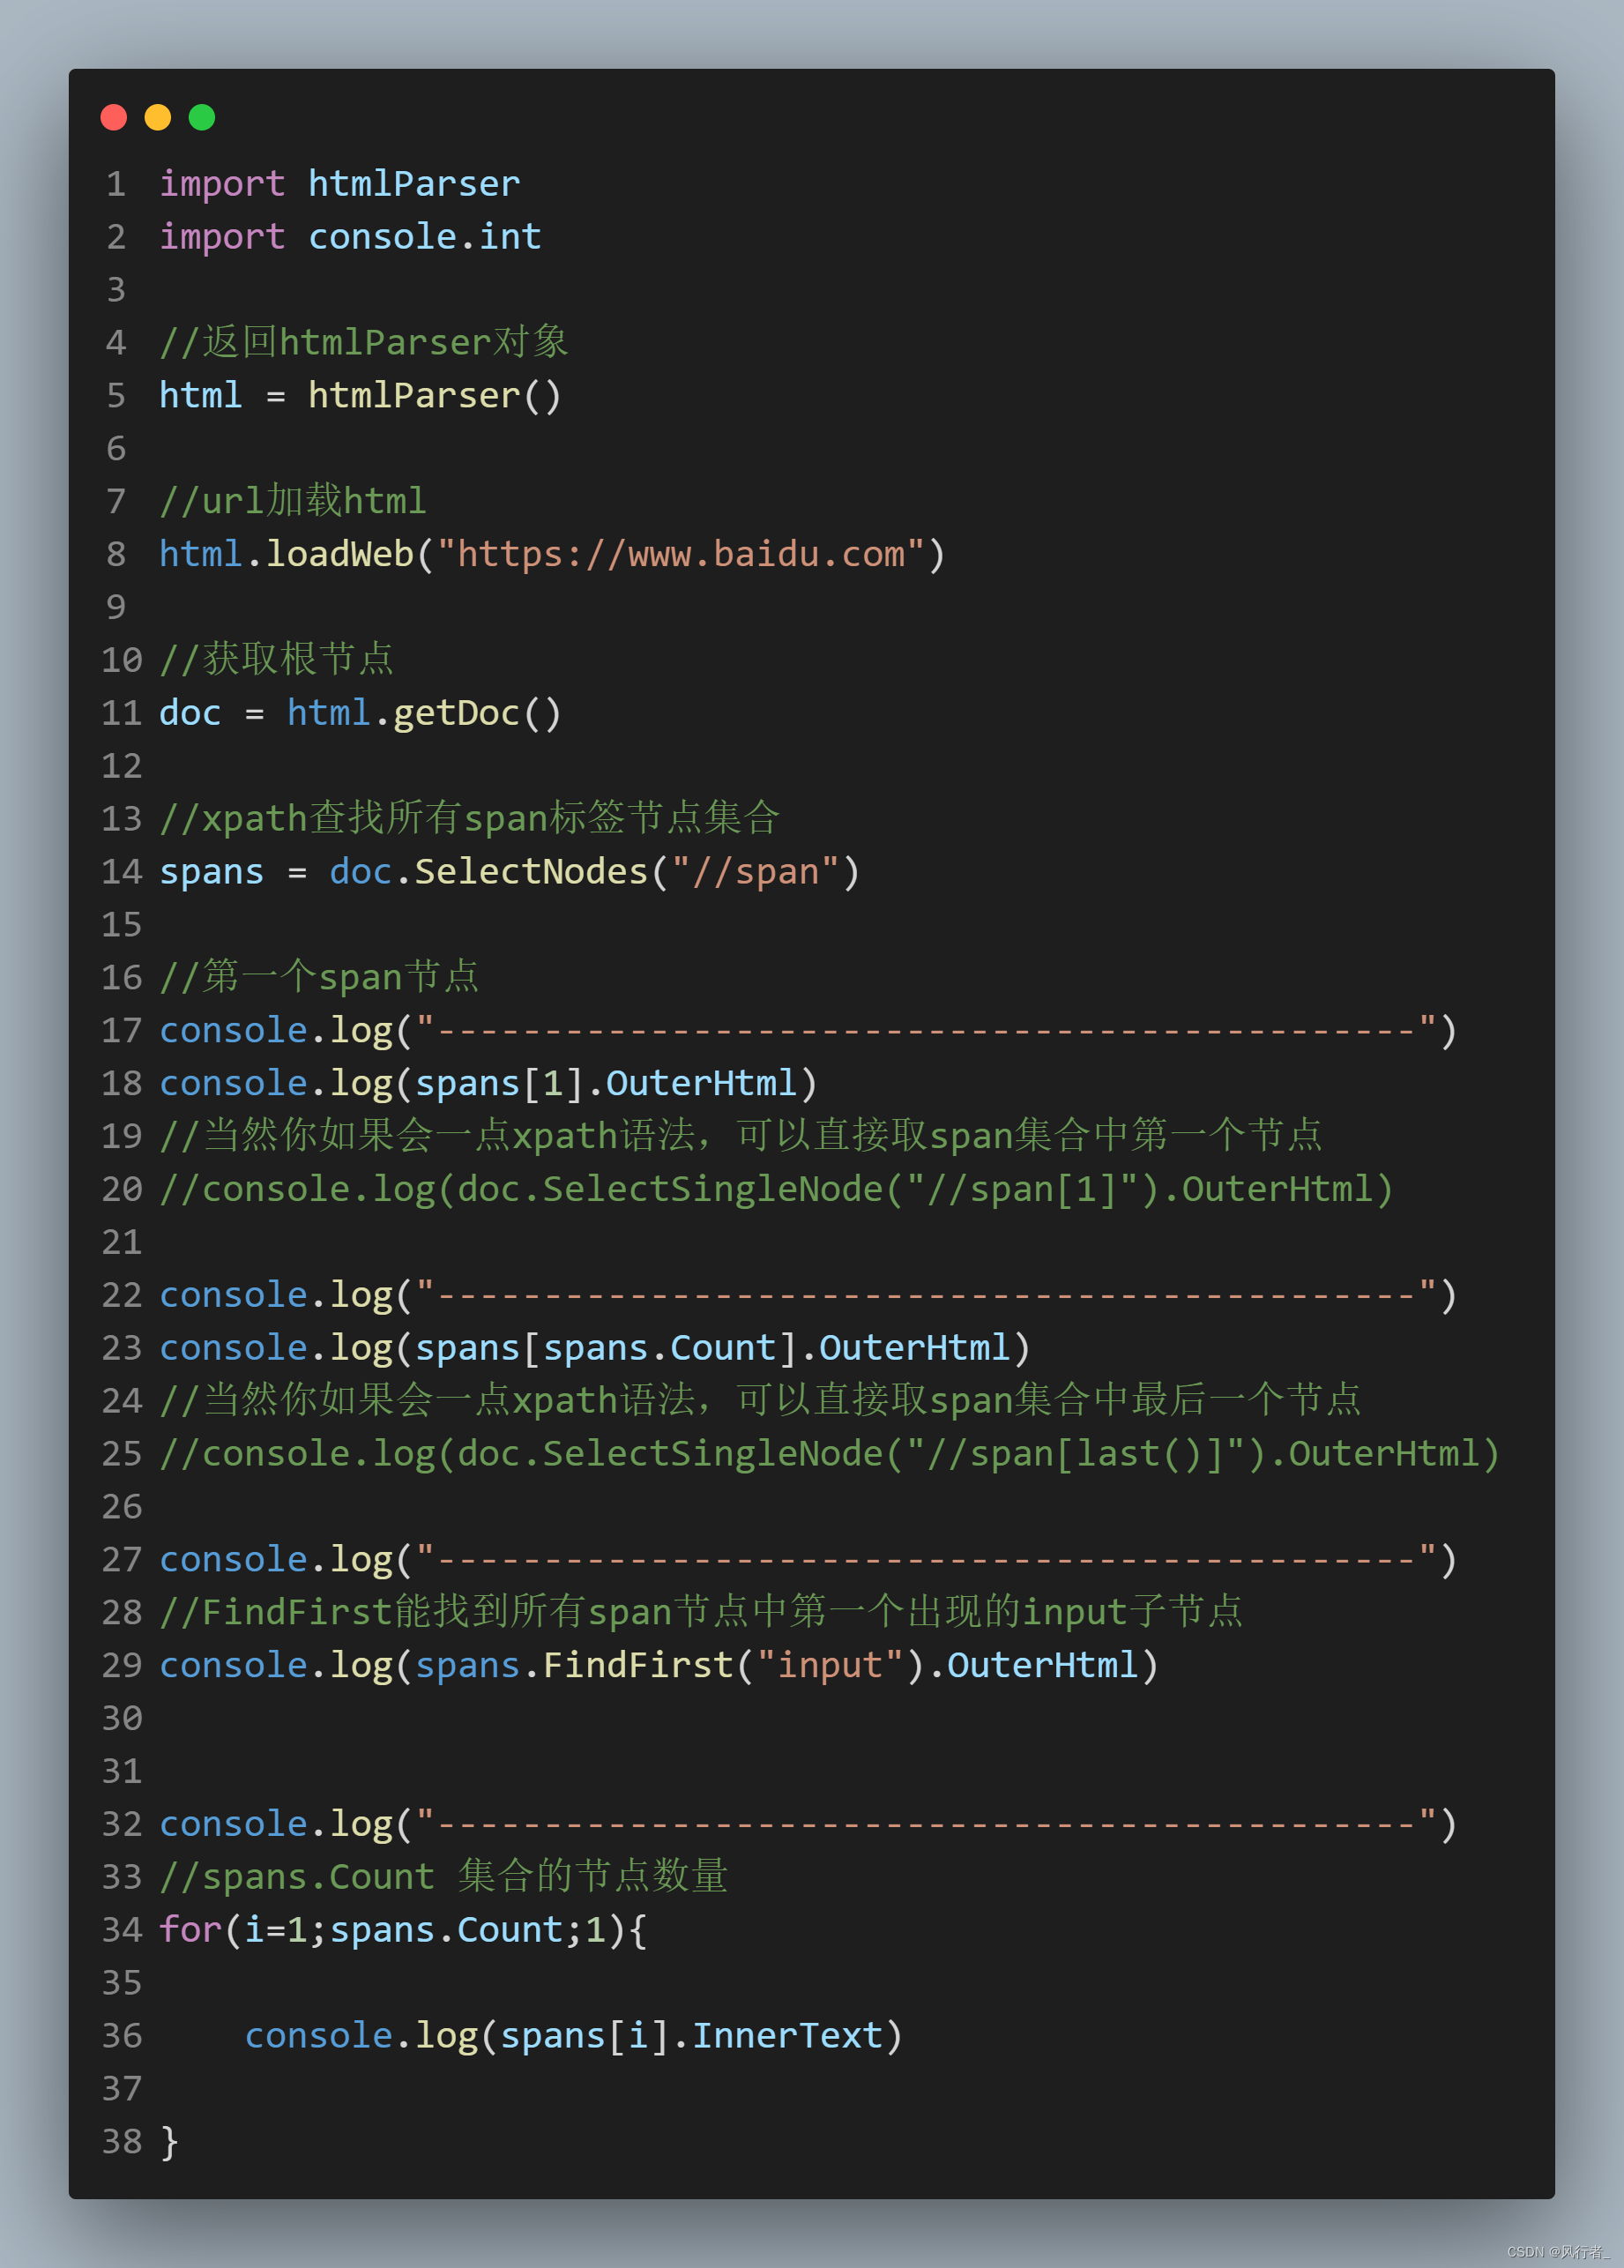Select spans[1].OuterHtml on line 18
The height and width of the screenshot is (2268, 1624).
tap(608, 1083)
